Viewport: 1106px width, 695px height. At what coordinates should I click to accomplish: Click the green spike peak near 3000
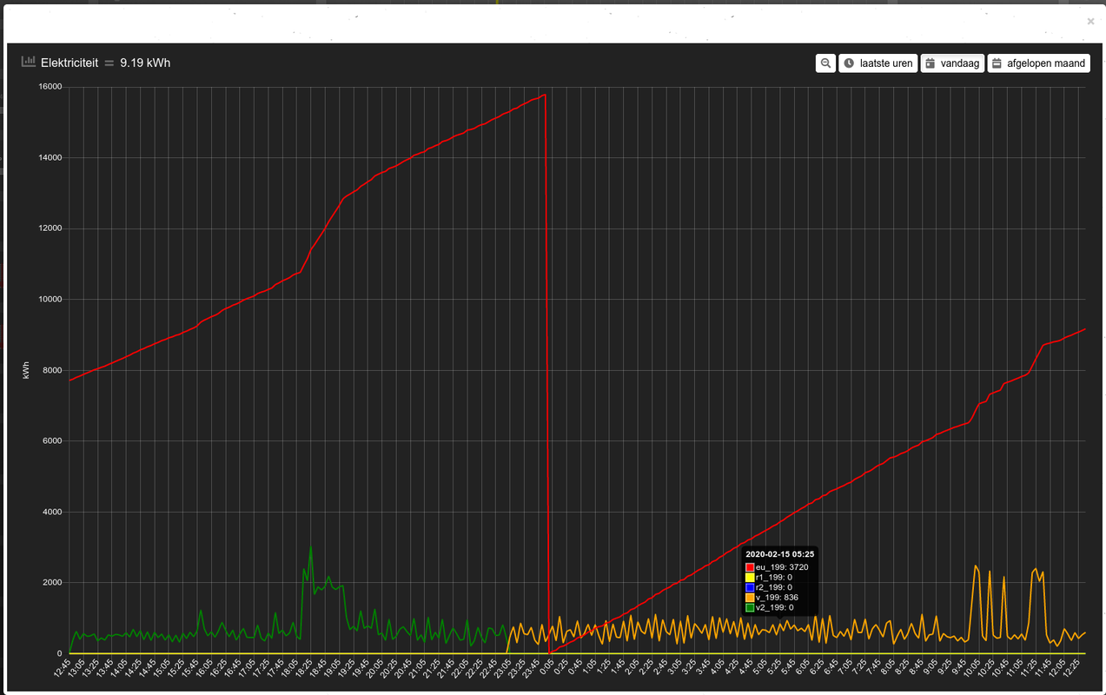[x=311, y=547]
